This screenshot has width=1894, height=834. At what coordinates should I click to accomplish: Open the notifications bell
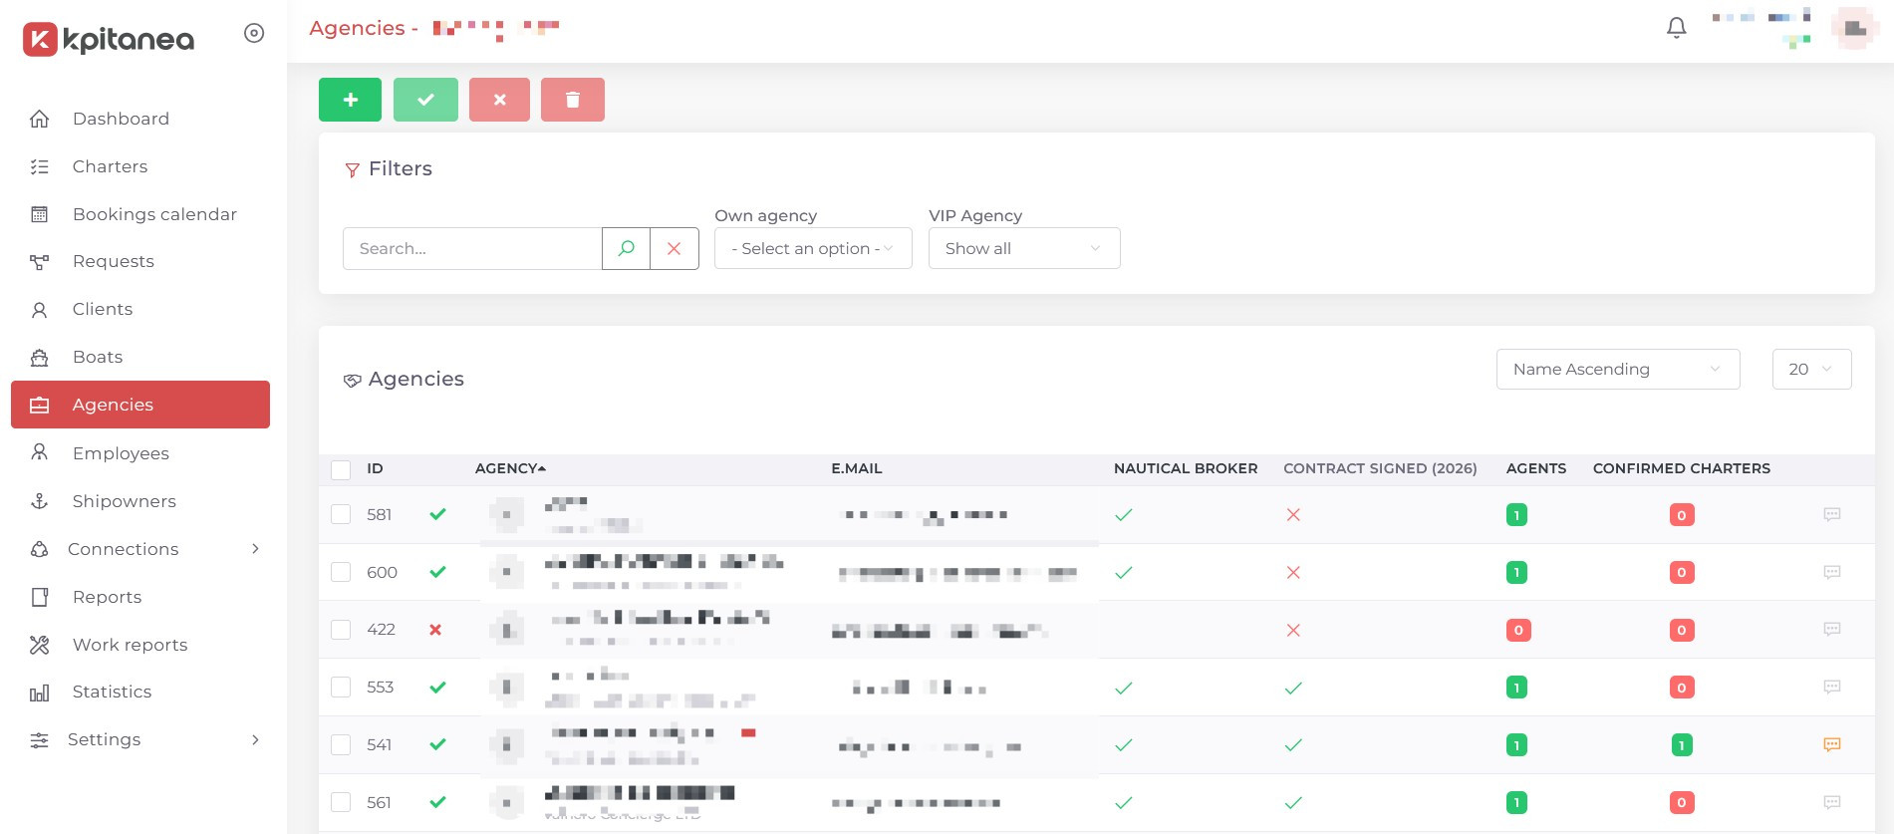pyautogui.click(x=1677, y=28)
